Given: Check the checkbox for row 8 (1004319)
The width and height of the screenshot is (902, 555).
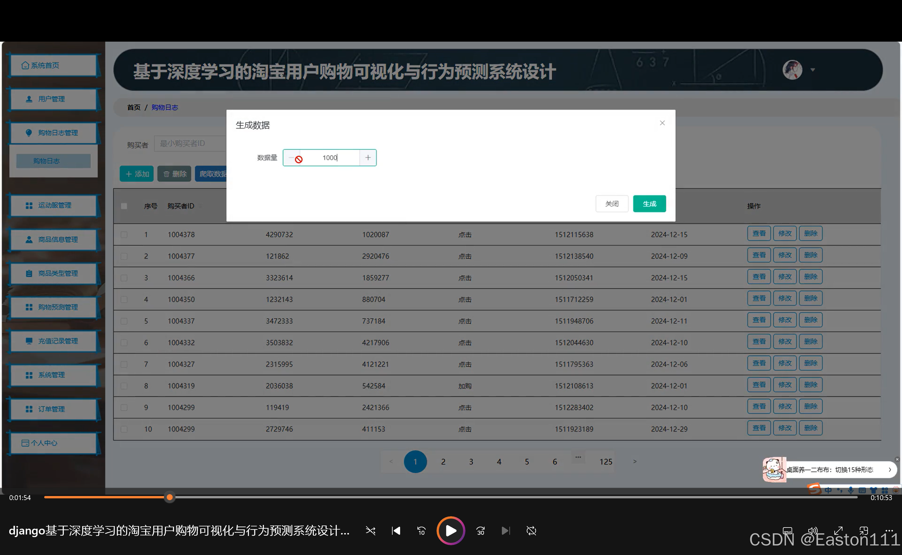Looking at the screenshot, I should click(124, 386).
